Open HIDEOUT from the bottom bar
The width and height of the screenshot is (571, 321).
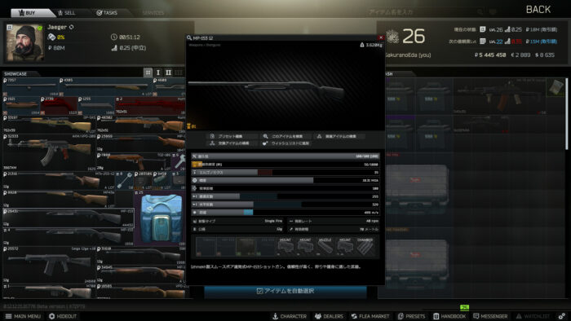click(x=63, y=316)
